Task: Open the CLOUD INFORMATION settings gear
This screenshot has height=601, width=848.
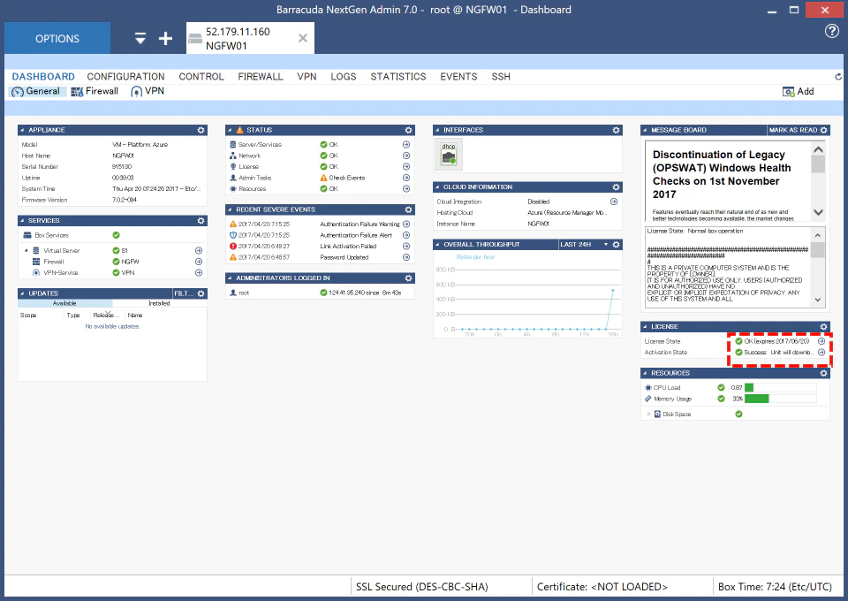Action: pos(616,187)
